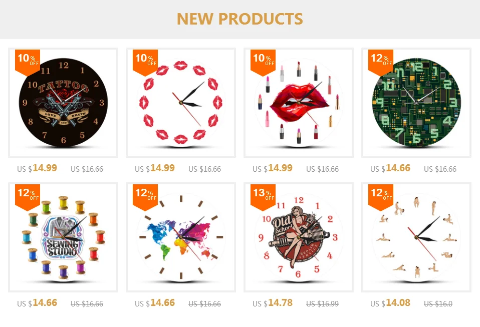
Task: Select the colorful world map clock
Action: coord(180,237)
